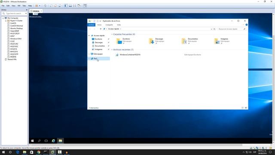The width and height of the screenshot is (275, 155).
Task: Click the Library search field
Action: (x=14, y=13)
